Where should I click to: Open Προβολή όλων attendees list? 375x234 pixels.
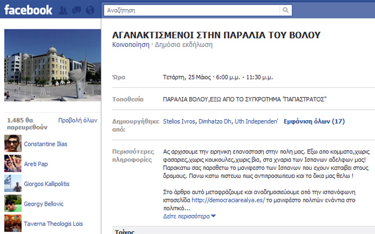click(x=78, y=120)
